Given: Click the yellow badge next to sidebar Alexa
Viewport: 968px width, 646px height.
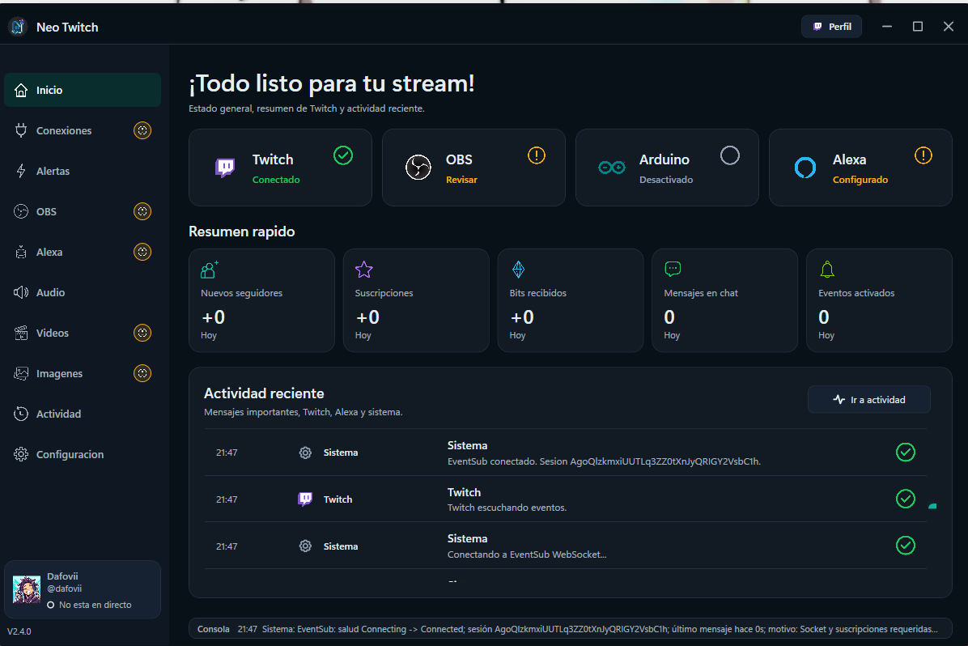Looking at the screenshot, I should (x=142, y=252).
